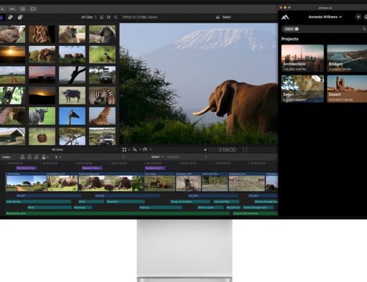Select The Plains clip in timeline

pos(26,182)
